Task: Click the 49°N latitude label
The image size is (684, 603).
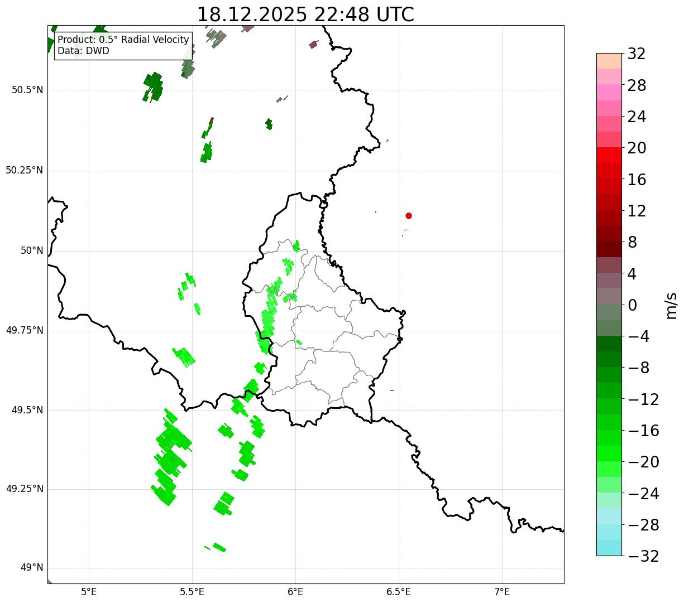Action: coord(32,568)
